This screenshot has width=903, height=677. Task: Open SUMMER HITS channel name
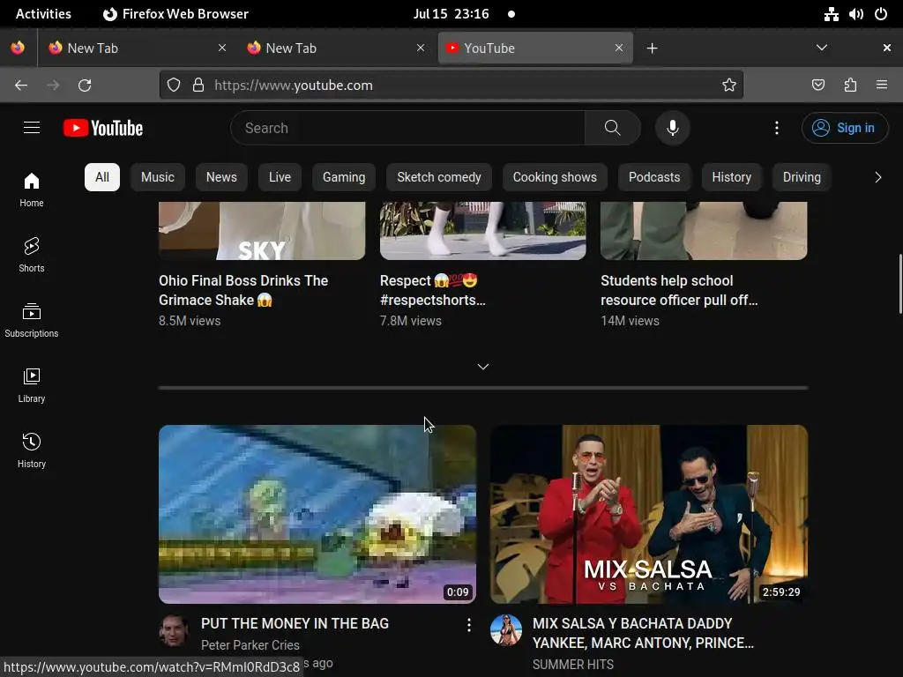[573, 665]
